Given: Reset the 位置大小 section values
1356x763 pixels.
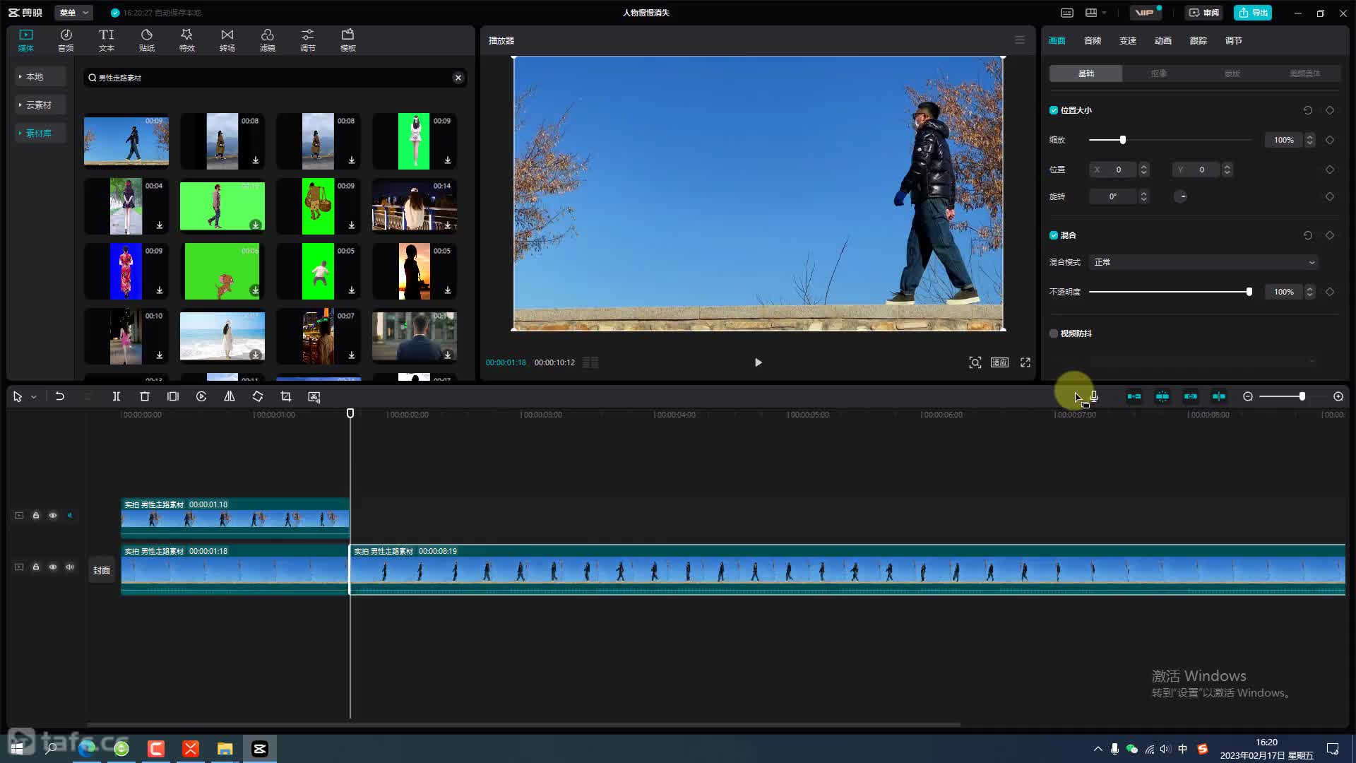Looking at the screenshot, I should (x=1308, y=110).
